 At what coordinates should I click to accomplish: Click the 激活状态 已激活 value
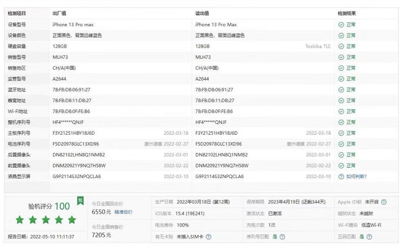(x=275, y=214)
